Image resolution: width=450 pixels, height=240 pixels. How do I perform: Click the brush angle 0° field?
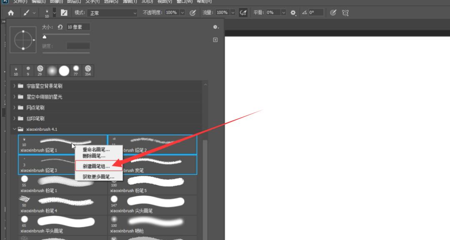316,12
